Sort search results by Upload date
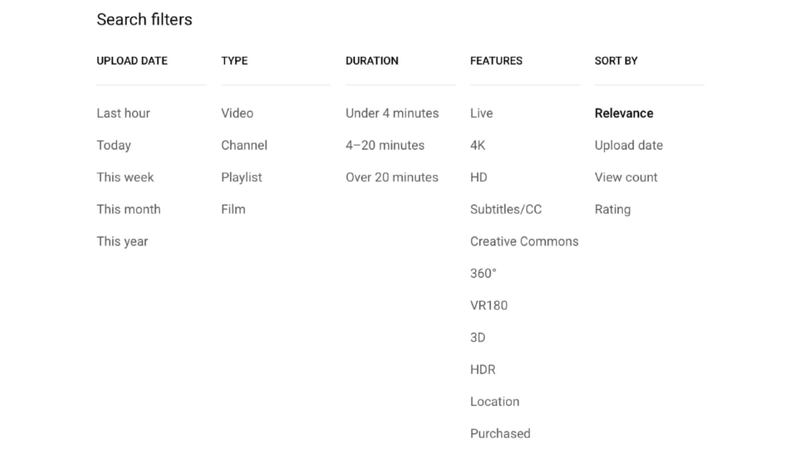The height and width of the screenshot is (452, 804). coord(628,145)
